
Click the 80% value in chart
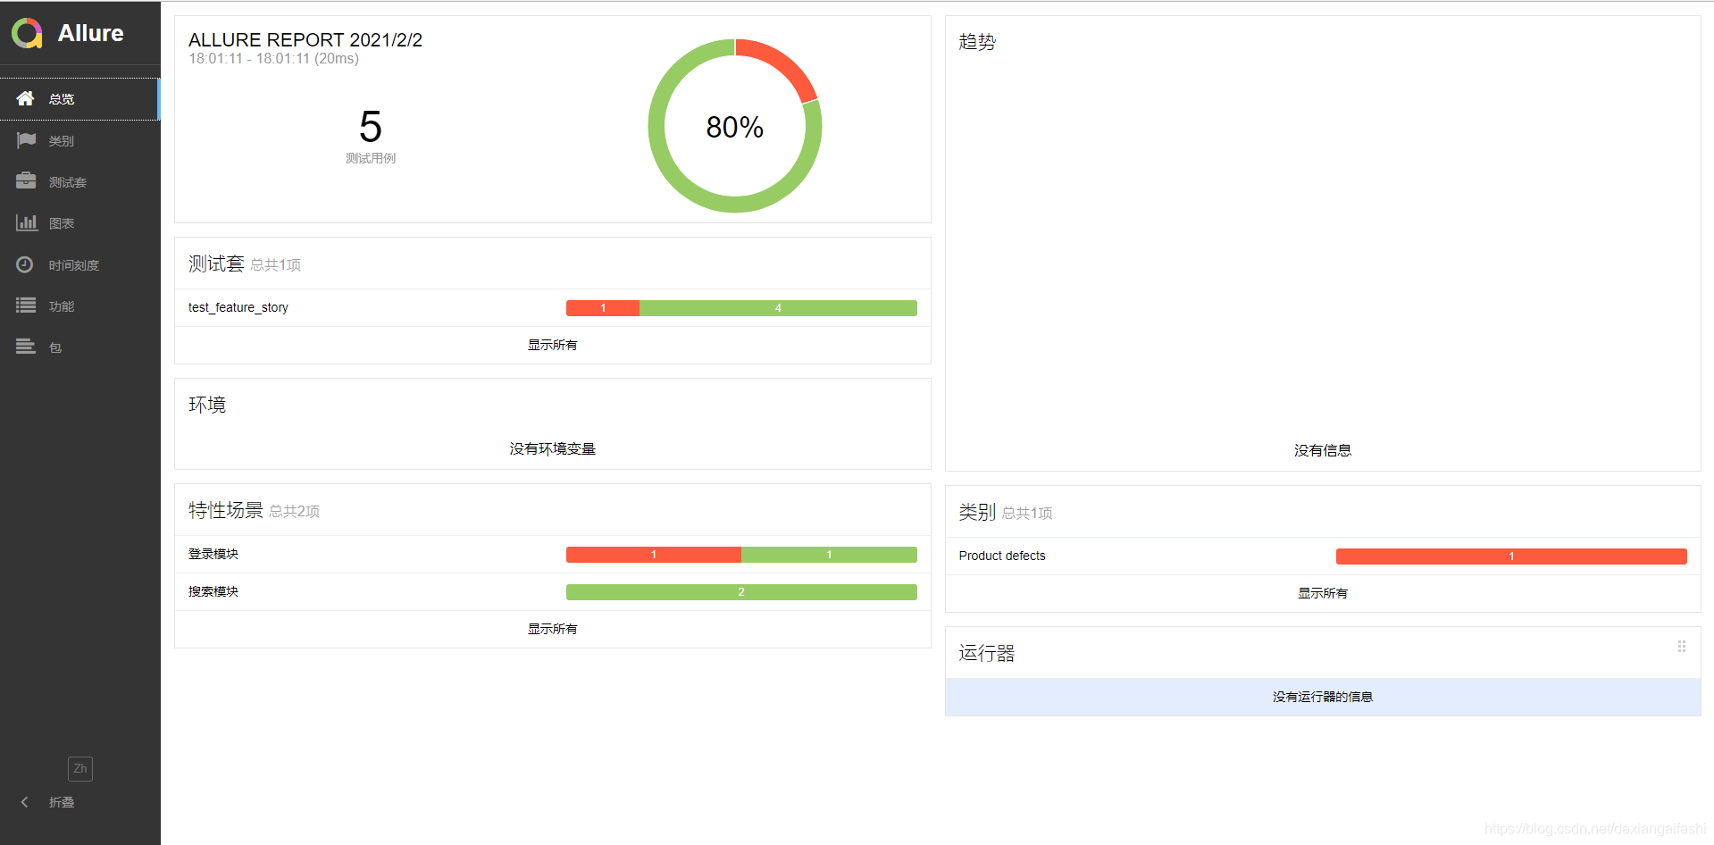[x=734, y=127]
